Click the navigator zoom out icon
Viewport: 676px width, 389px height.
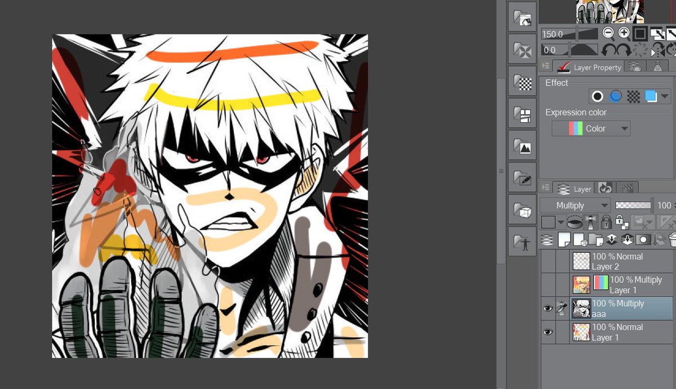point(608,33)
